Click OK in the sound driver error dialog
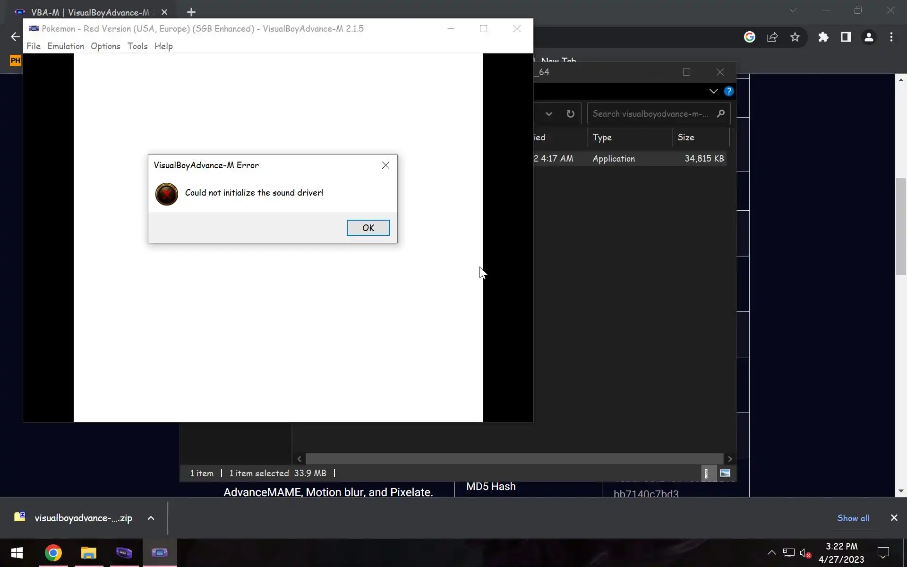907x567 pixels. [368, 228]
